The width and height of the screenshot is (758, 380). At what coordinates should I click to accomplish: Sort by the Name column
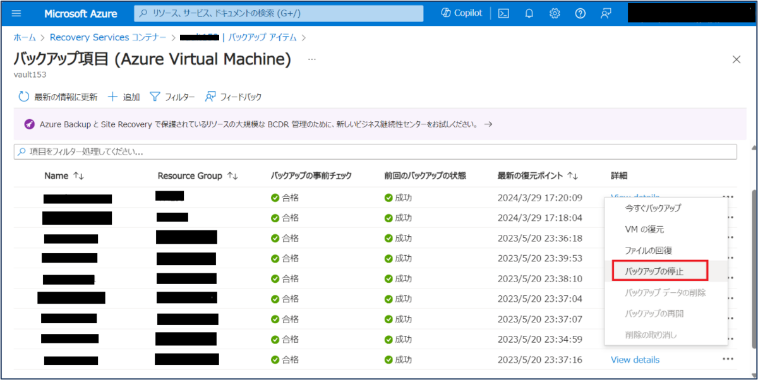coord(64,176)
